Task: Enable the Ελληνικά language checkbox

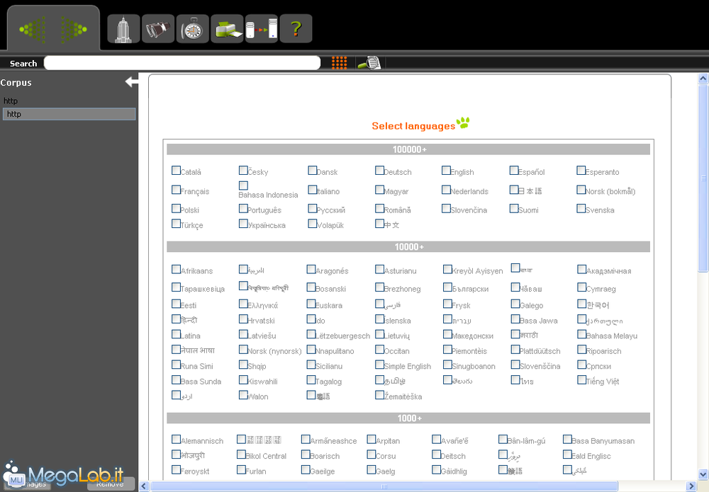Action: (243, 303)
